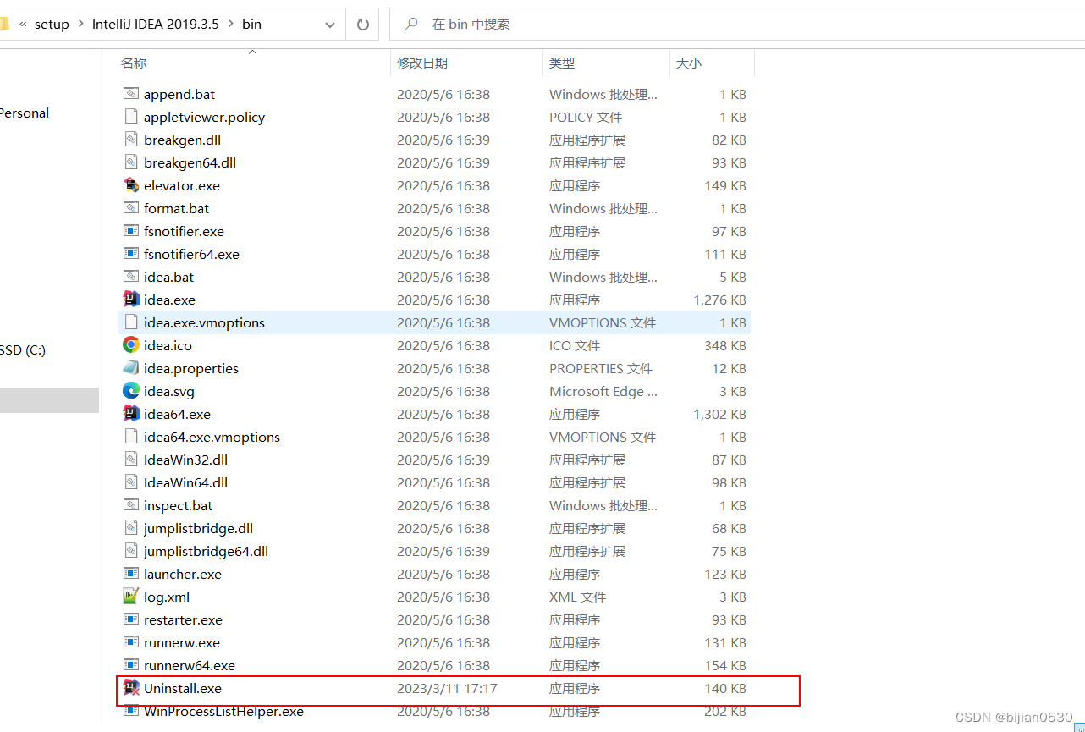Click the format.bat file icon
The width and height of the screenshot is (1085, 732).
[x=130, y=208]
